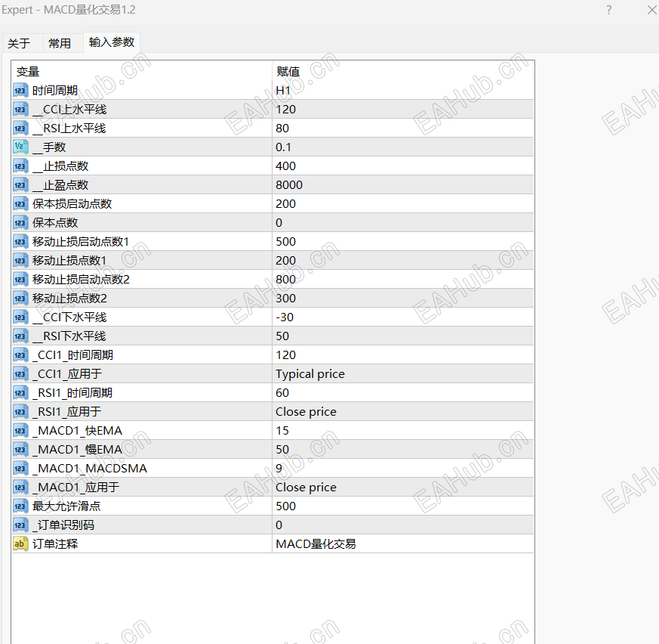
Task: Select the 保本损启动点数 variable name
Action: coord(72,204)
